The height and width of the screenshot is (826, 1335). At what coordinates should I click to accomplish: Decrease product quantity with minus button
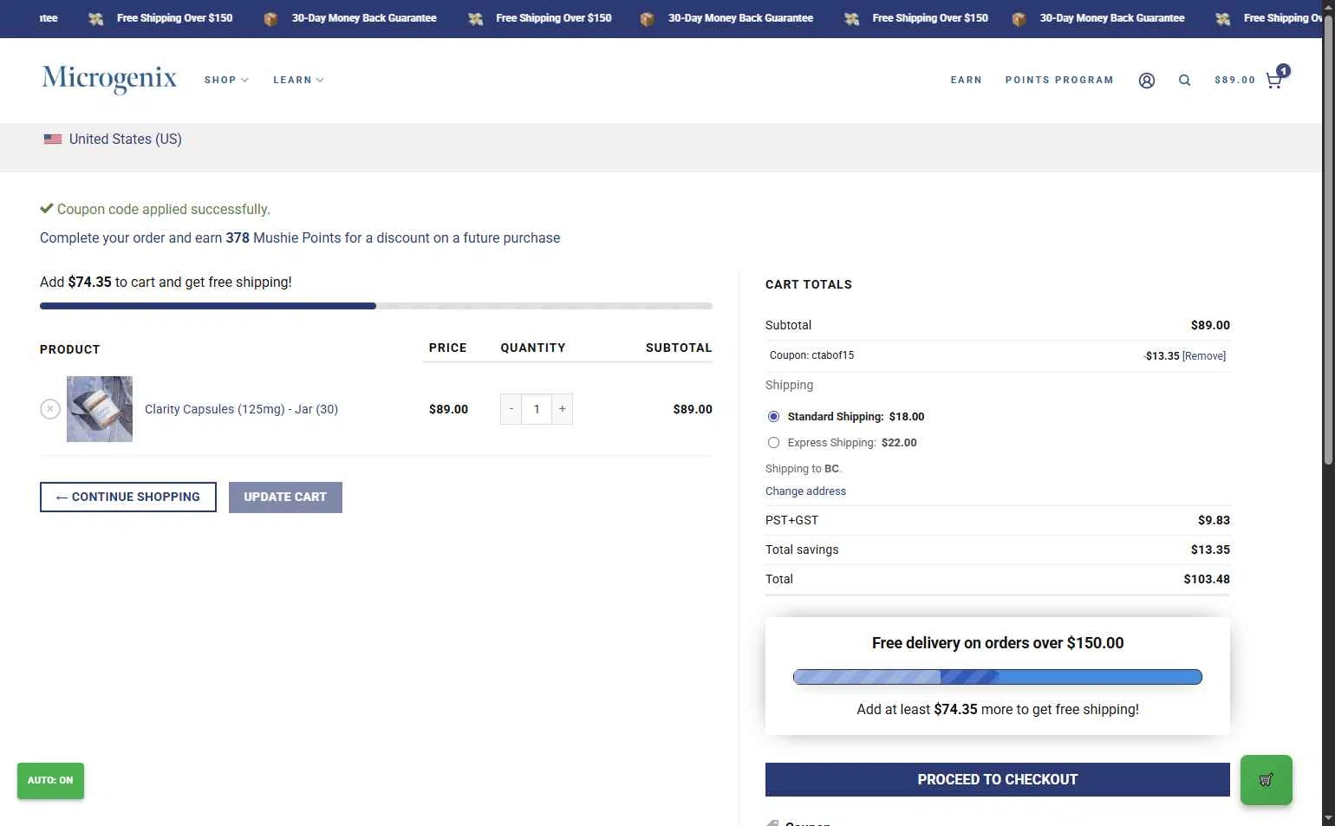(511, 409)
